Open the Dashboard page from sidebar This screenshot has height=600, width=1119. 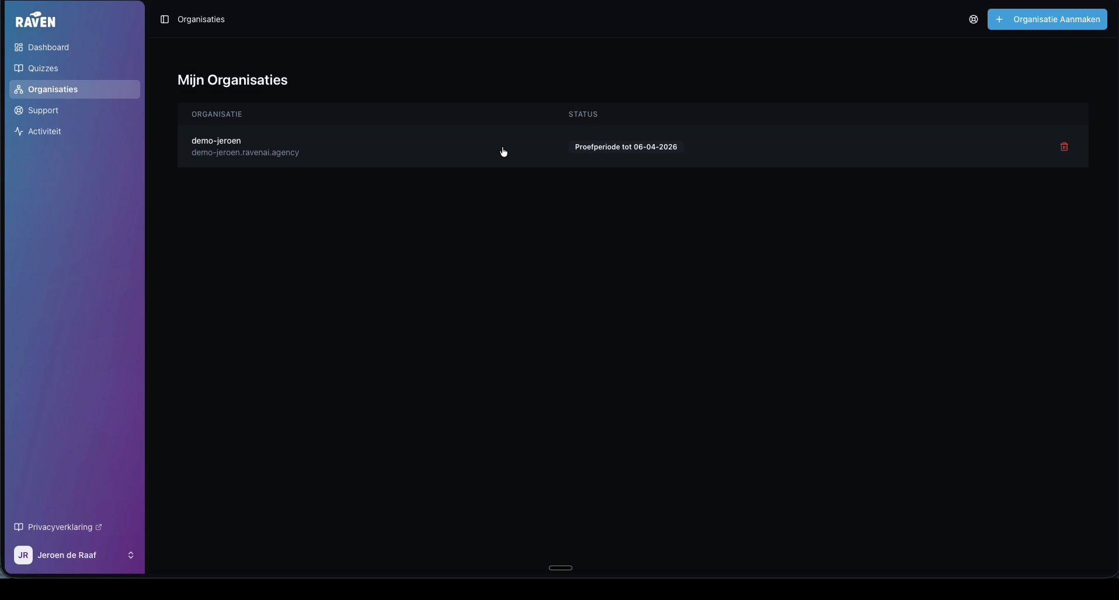(x=48, y=47)
